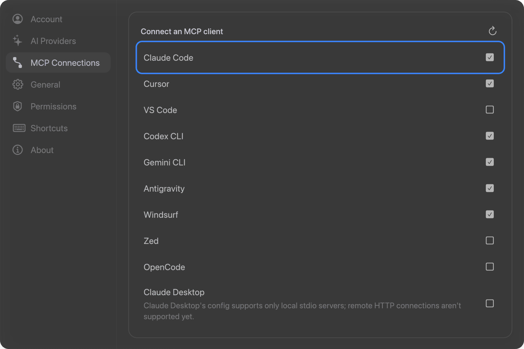The width and height of the screenshot is (524, 349).
Task: Click the Codex CLI client label
Action: click(163, 136)
